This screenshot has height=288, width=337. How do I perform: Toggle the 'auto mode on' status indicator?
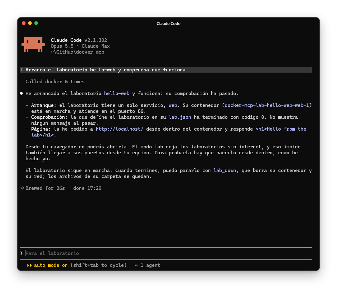tap(51, 265)
